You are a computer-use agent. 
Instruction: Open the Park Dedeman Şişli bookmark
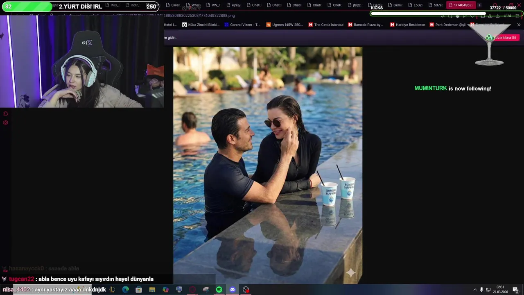point(447,25)
